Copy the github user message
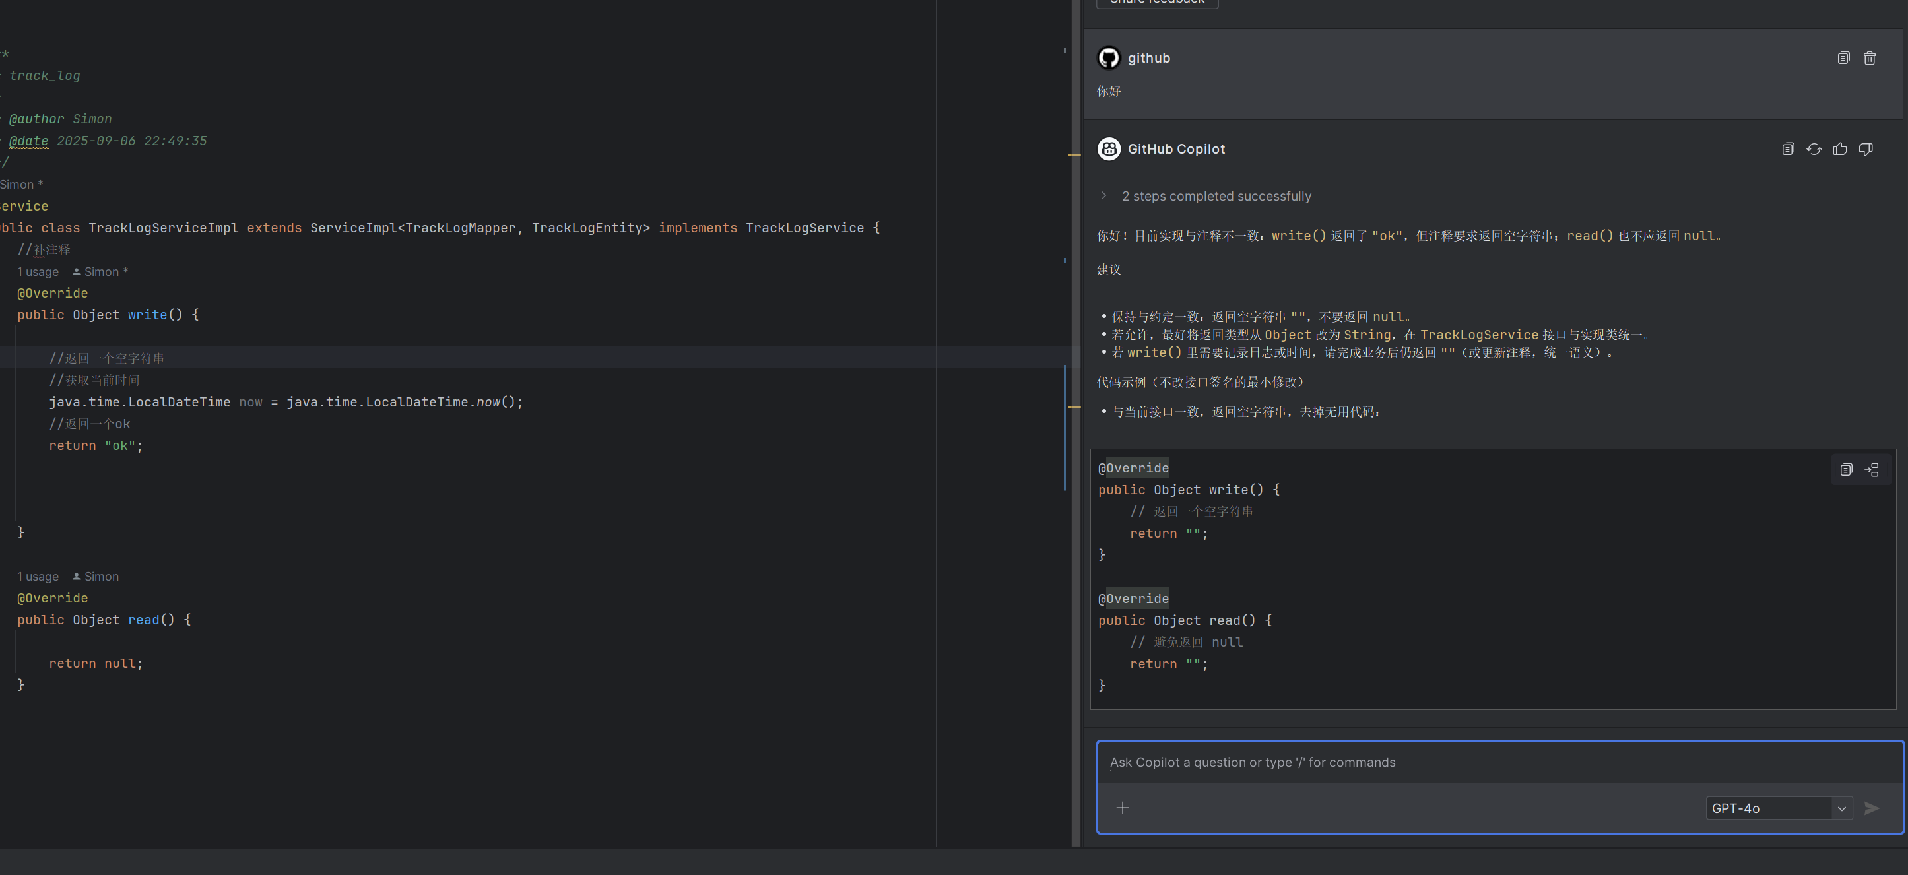 coord(1843,58)
